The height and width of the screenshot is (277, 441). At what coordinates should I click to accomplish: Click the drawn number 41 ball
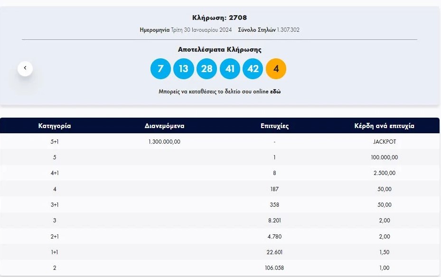(x=230, y=69)
